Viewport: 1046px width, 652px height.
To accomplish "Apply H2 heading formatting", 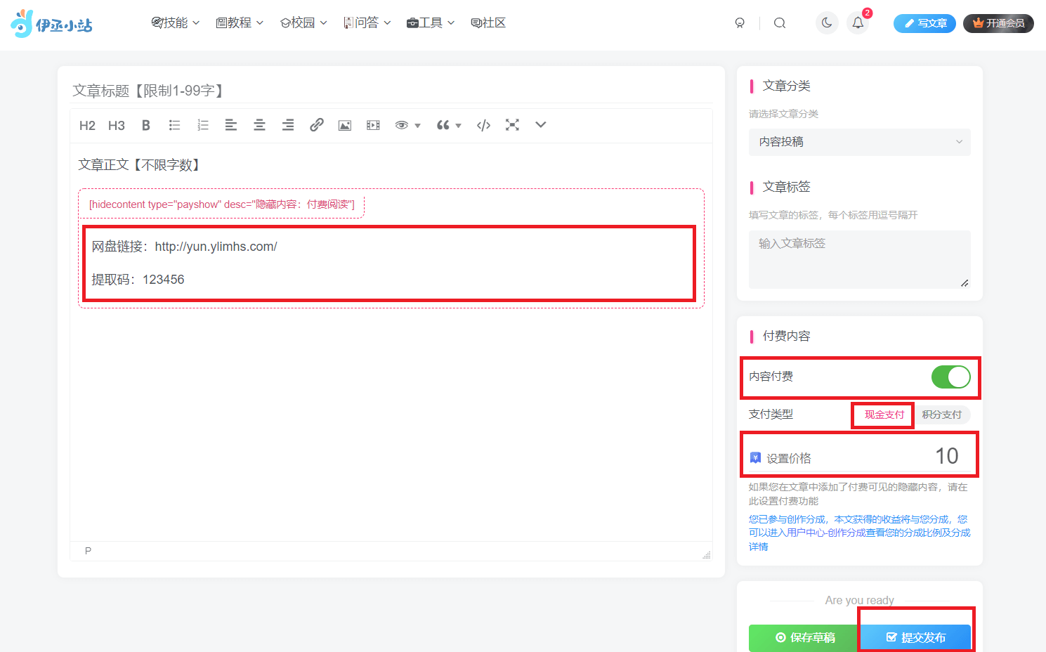I will 86,125.
